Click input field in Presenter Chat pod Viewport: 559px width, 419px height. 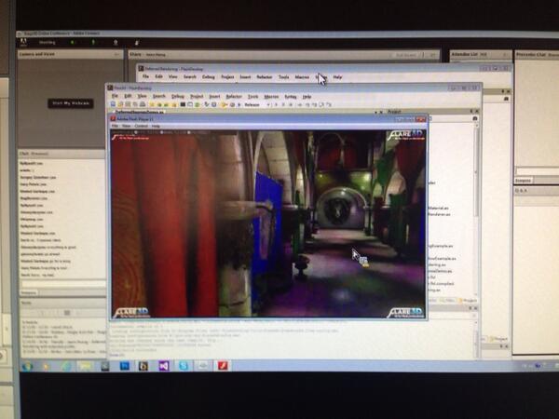point(537,171)
